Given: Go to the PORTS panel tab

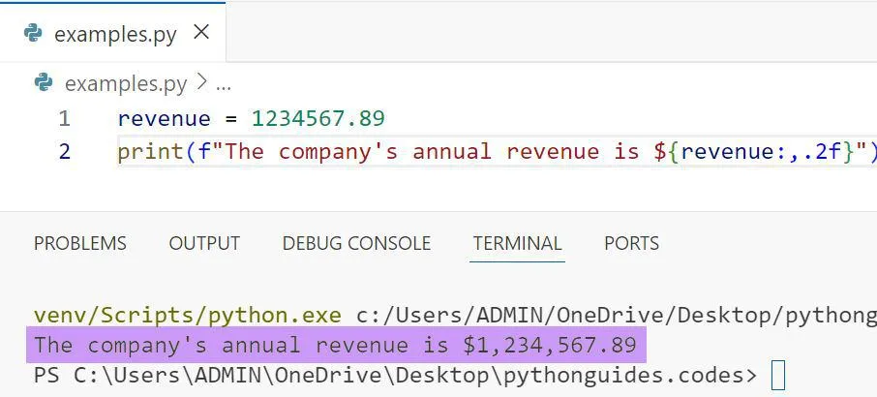Looking at the screenshot, I should click(631, 243).
